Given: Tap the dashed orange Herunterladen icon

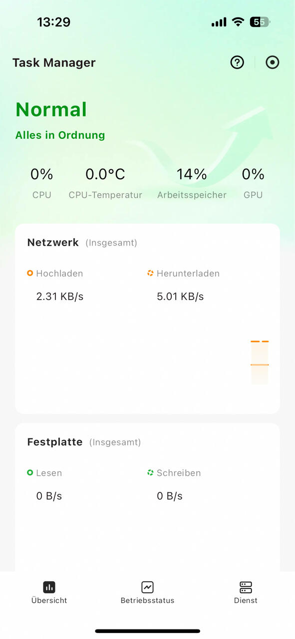Looking at the screenshot, I should pyautogui.click(x=150, y=273).
